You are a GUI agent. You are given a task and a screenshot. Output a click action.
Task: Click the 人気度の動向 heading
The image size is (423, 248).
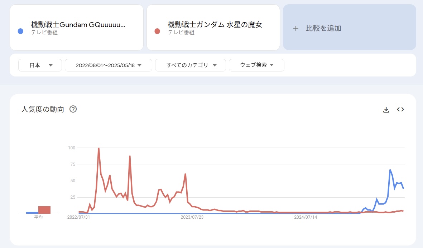pos(43,109)
